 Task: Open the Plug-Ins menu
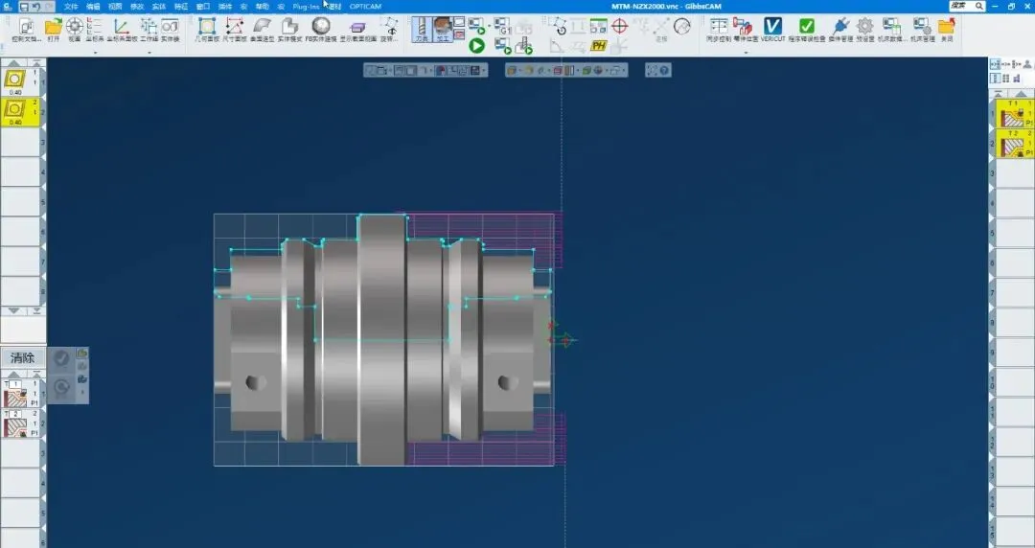[x=306, y=7]
